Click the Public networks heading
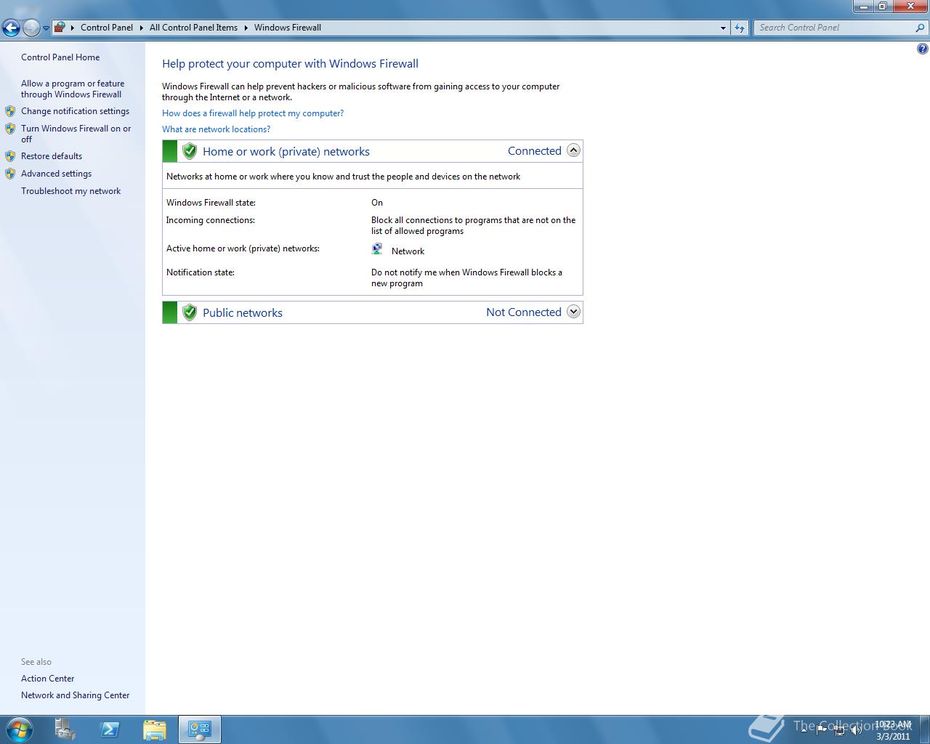Viewport: 930px width, 744px height. pos(243,312)
